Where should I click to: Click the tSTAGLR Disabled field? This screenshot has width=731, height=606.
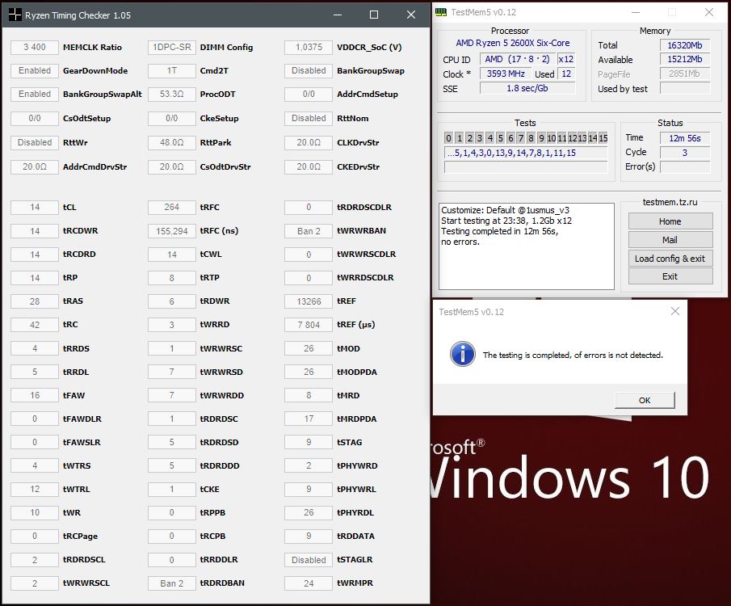(x=309, y=560)
